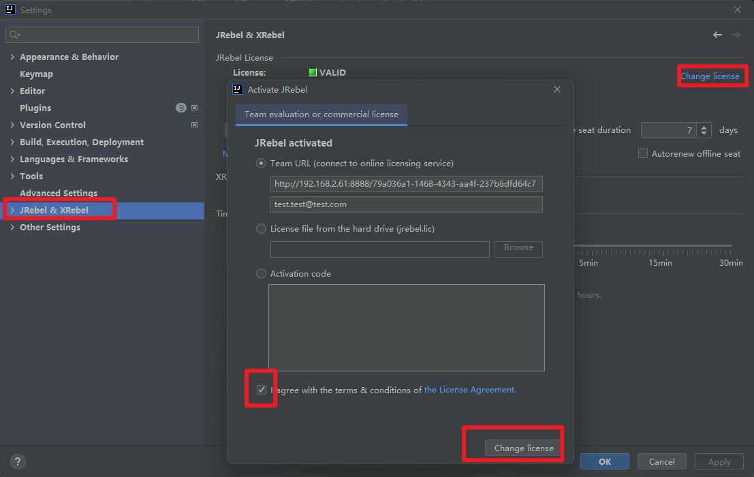Expand Build, Execution, Deployment node
This screenshot has width=754, height=477.
point(12,142)
